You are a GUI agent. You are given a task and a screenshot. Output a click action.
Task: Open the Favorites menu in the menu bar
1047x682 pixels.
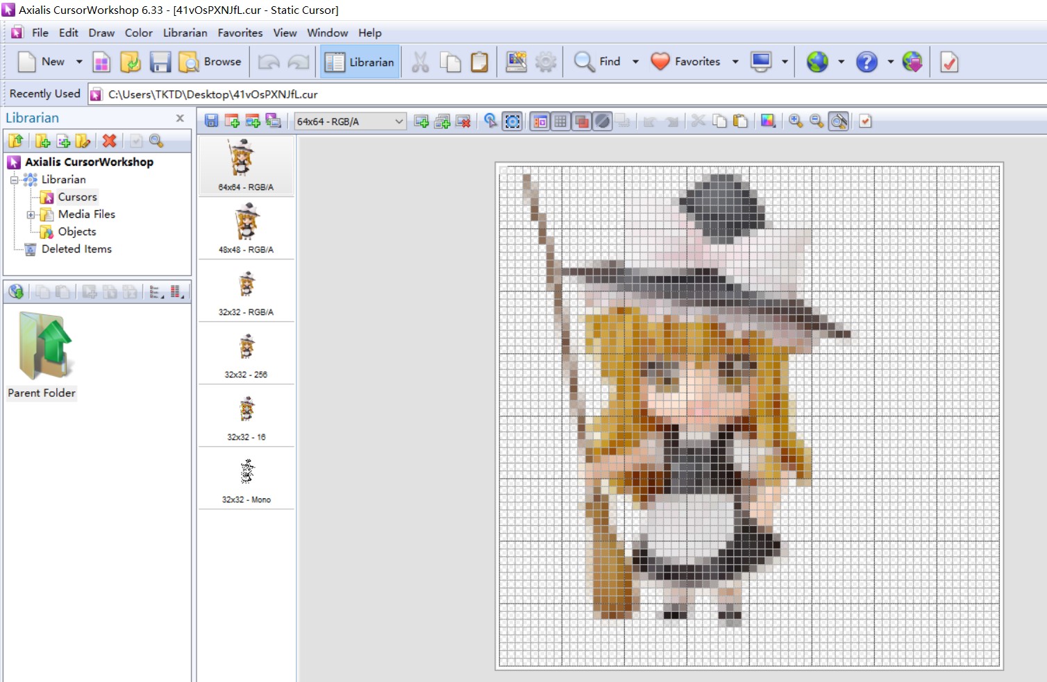coord(240,33)
